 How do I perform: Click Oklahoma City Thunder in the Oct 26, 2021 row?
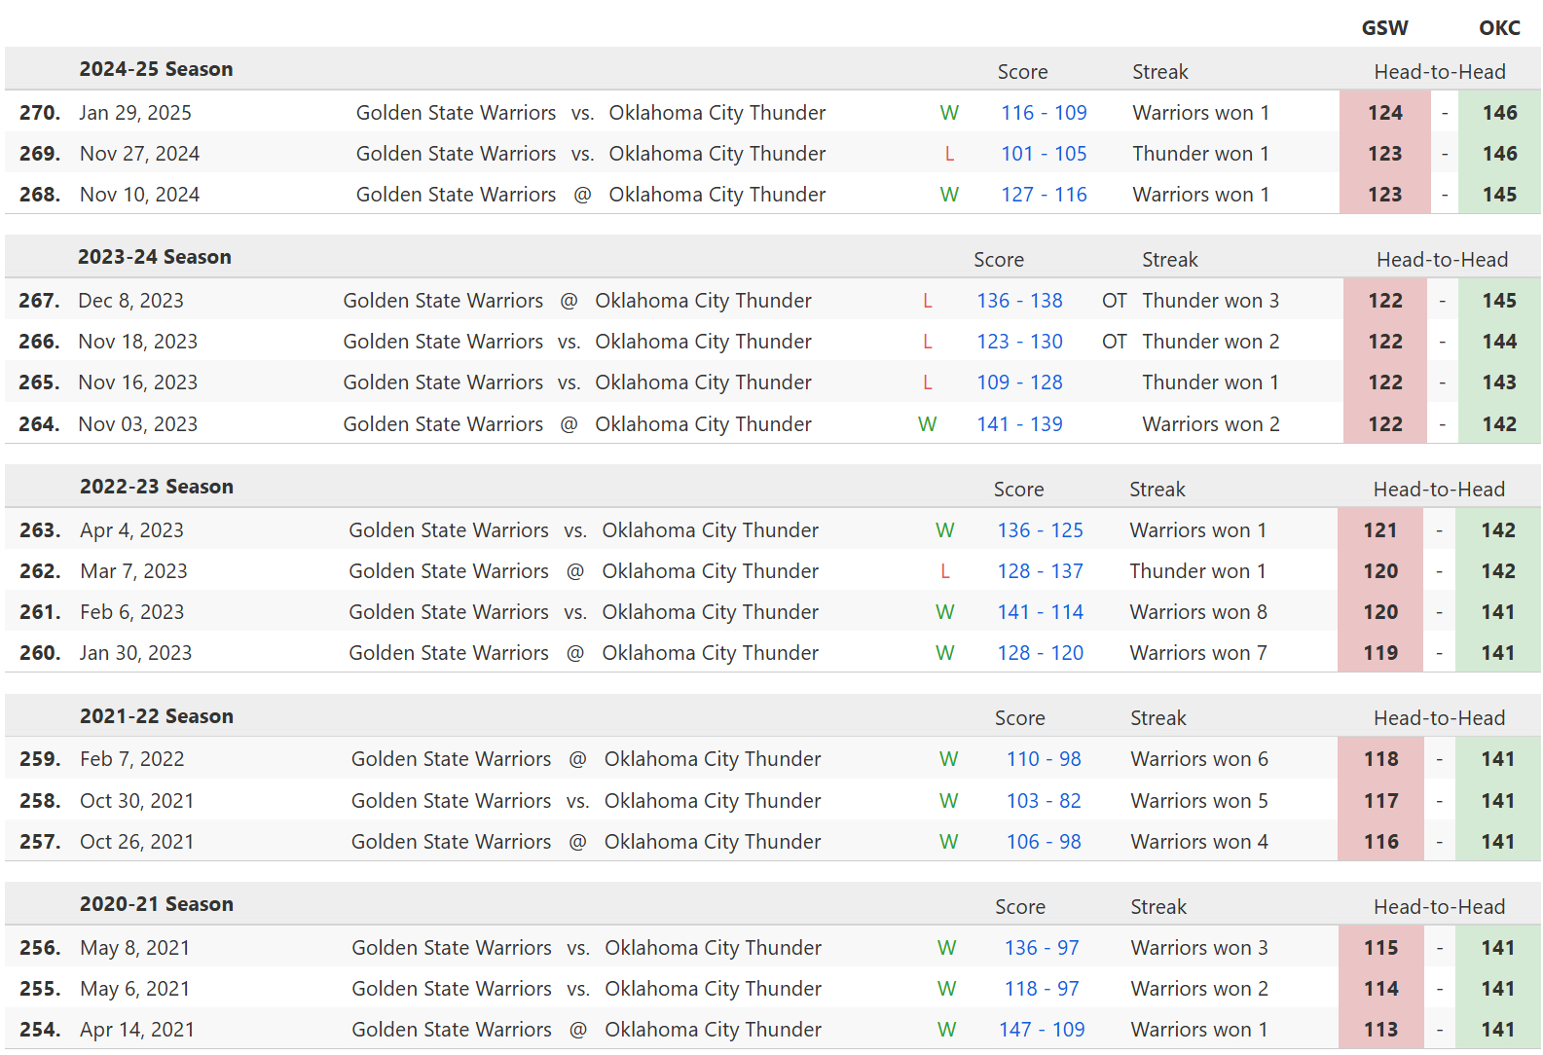[x=713, y=842]
